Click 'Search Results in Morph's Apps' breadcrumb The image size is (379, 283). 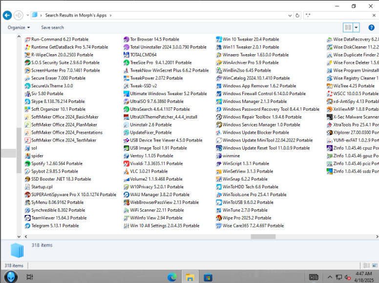point(76,15)
